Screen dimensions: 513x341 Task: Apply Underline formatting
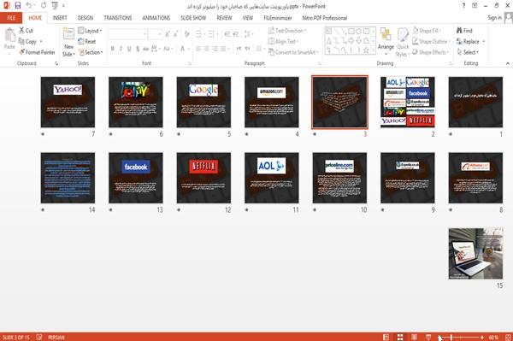129,49
